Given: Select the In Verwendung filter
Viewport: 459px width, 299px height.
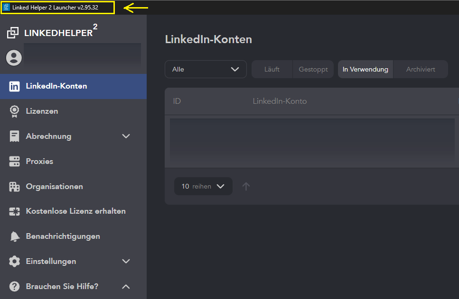Looking at the screenshot, I should click(365, 69).
